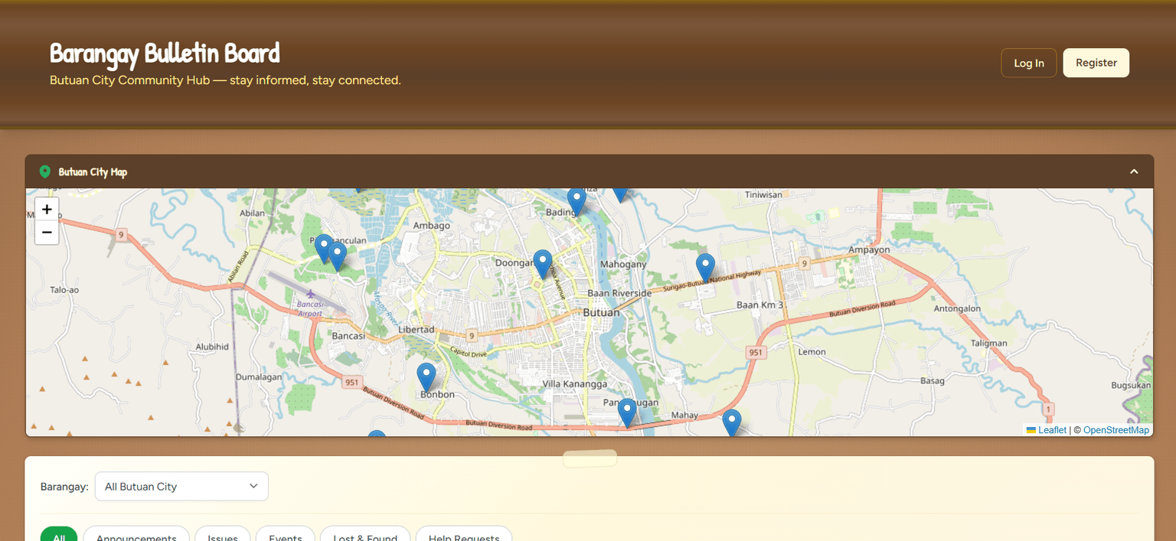Click the Talo-ao label on the map
The width and height of the screenshot is (1176, 541).
[x=64, y=290]
